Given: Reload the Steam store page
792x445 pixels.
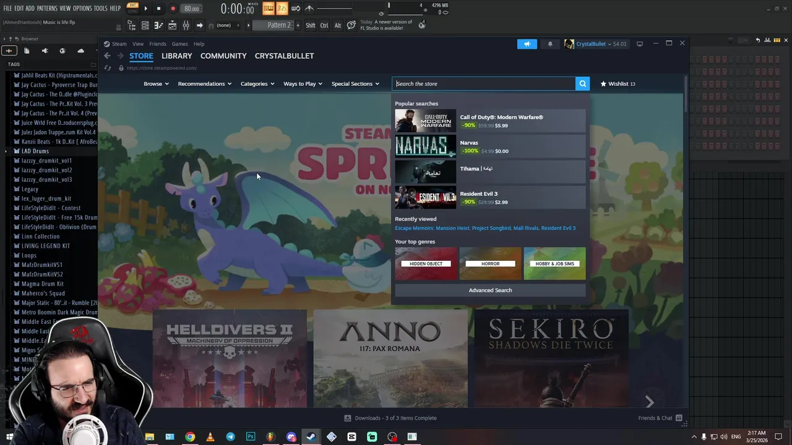Looking at the screenshot, I should (x=108, y=68).
